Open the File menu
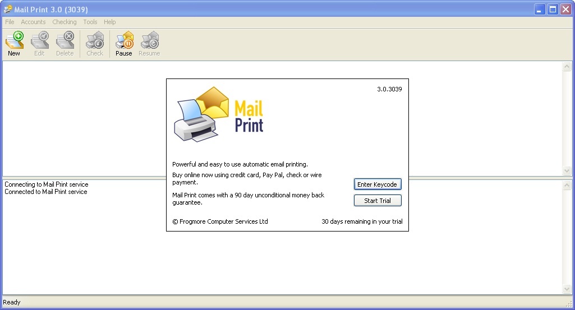This screenshot has width=575, height=310. click(x=10, y=22)
